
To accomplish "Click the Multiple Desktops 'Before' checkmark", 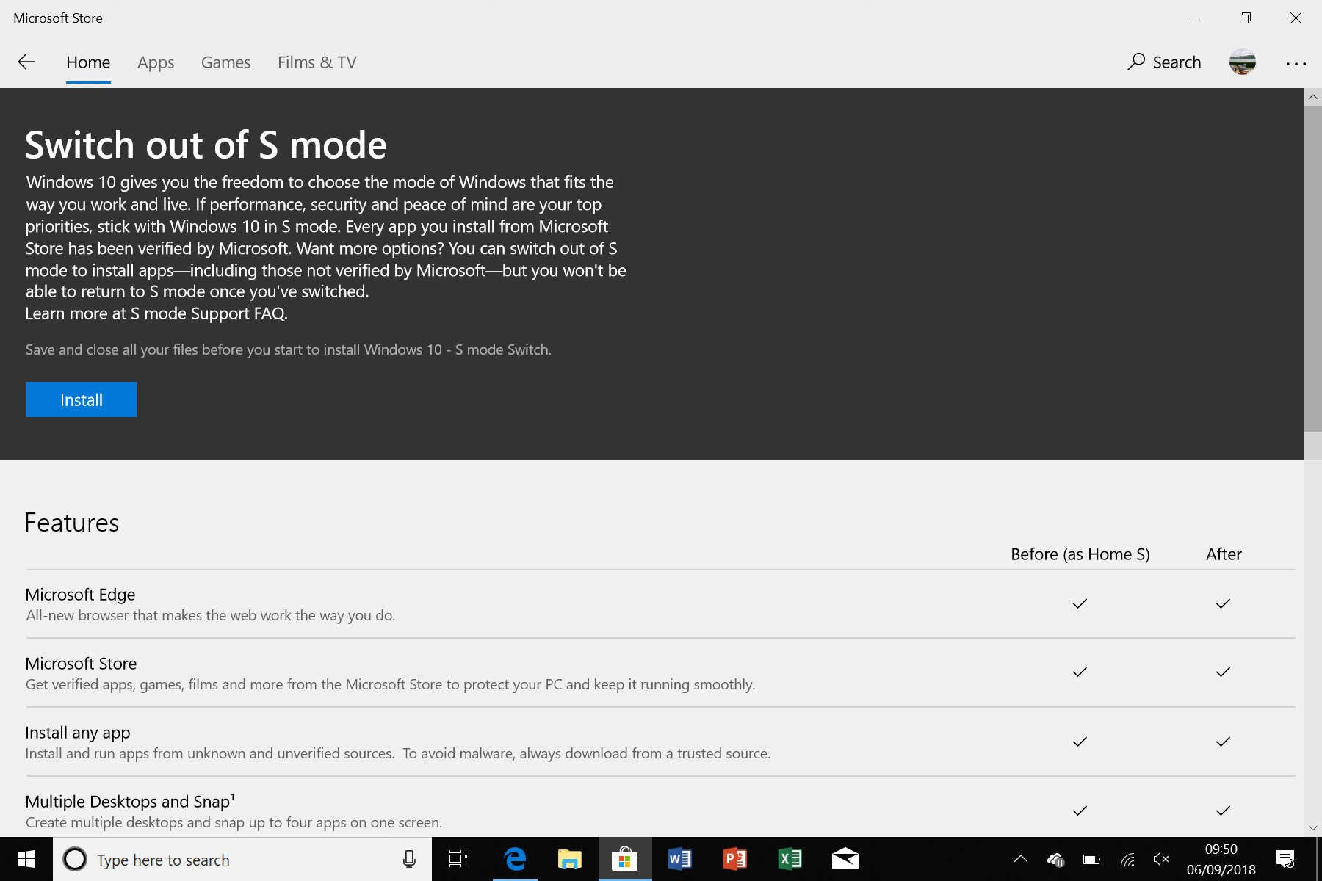I will [1080, 811].
